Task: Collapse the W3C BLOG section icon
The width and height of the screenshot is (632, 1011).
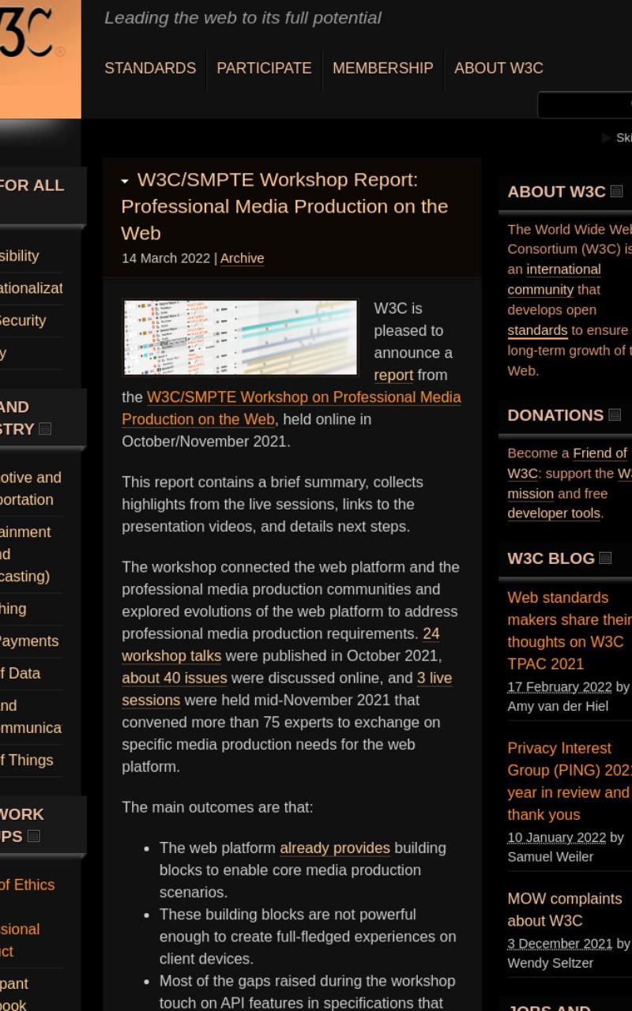Action: (606, 558)
